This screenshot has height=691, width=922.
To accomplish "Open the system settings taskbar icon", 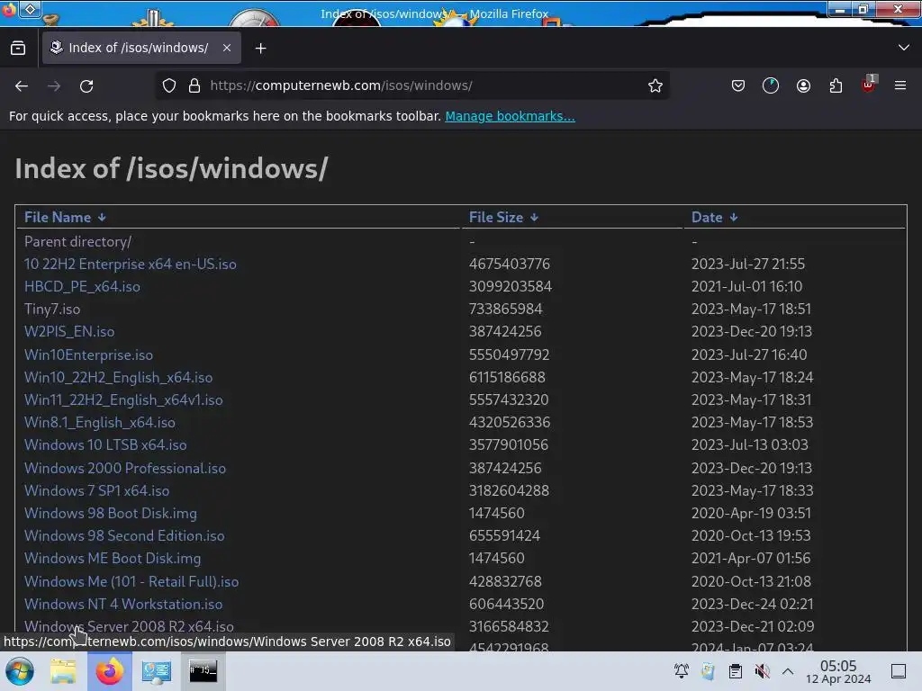I will click(156, 671).
